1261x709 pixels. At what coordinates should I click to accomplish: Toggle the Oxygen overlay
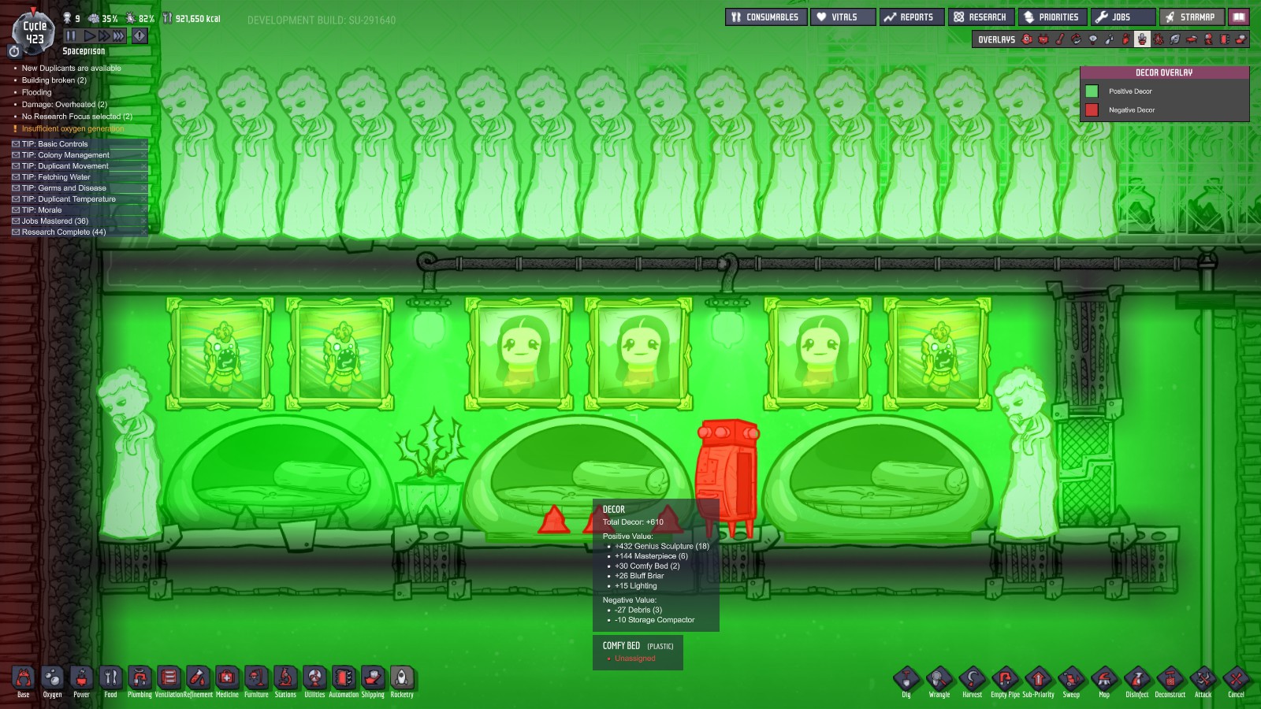pos(1027,39)
